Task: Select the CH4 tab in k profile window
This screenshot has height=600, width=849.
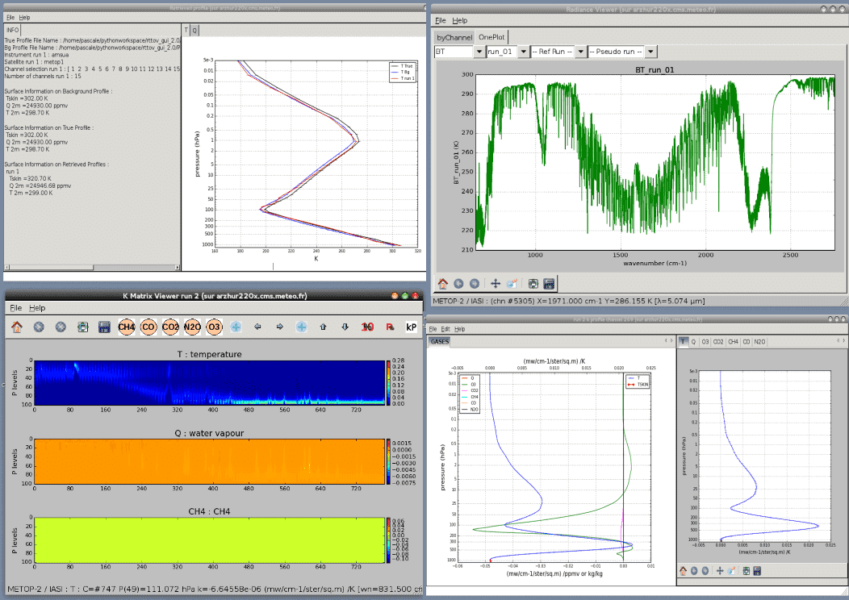Action: (x=733, y=342)
